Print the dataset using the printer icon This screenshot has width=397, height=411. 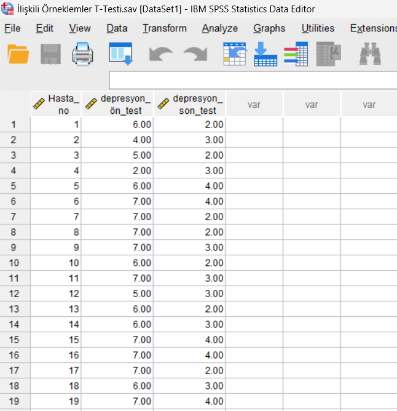click(83, 54)
